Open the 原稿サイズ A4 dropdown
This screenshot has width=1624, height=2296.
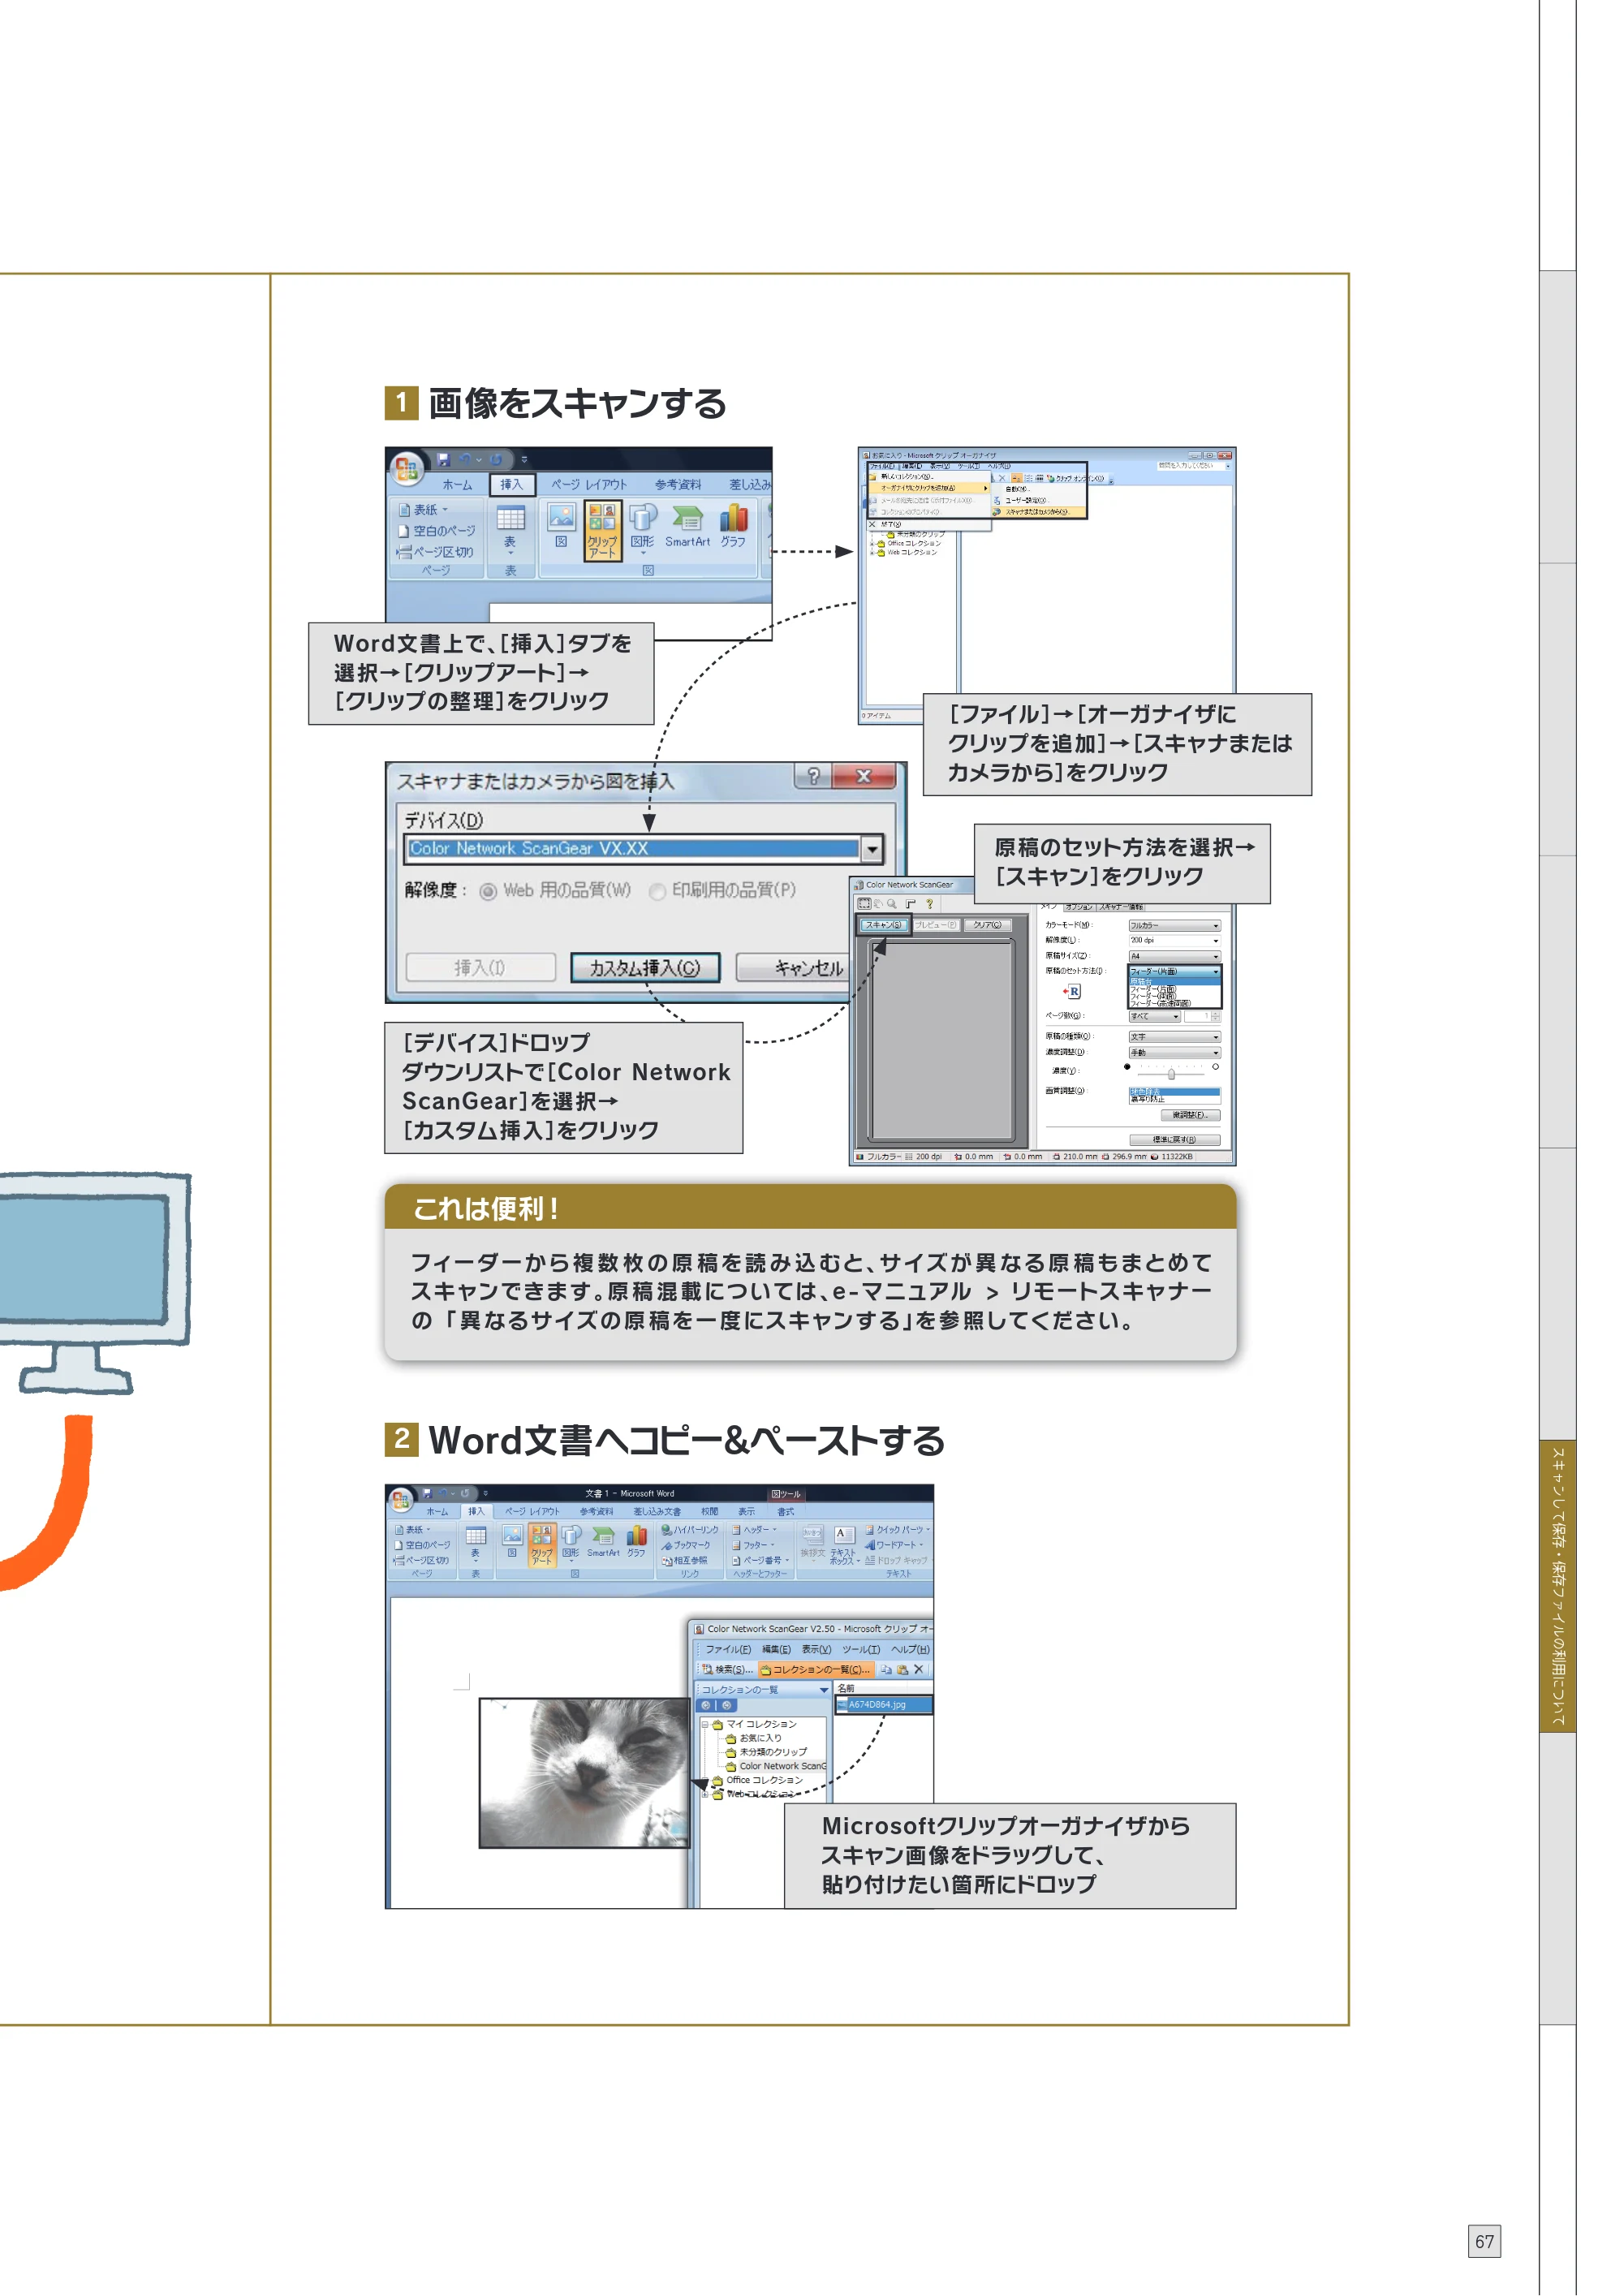(1174, 956)
